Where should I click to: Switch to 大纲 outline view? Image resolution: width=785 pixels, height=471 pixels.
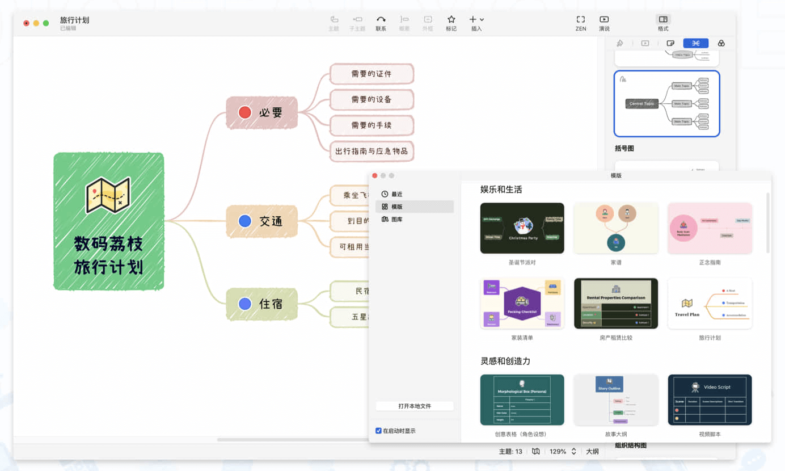tap(592, 452)
